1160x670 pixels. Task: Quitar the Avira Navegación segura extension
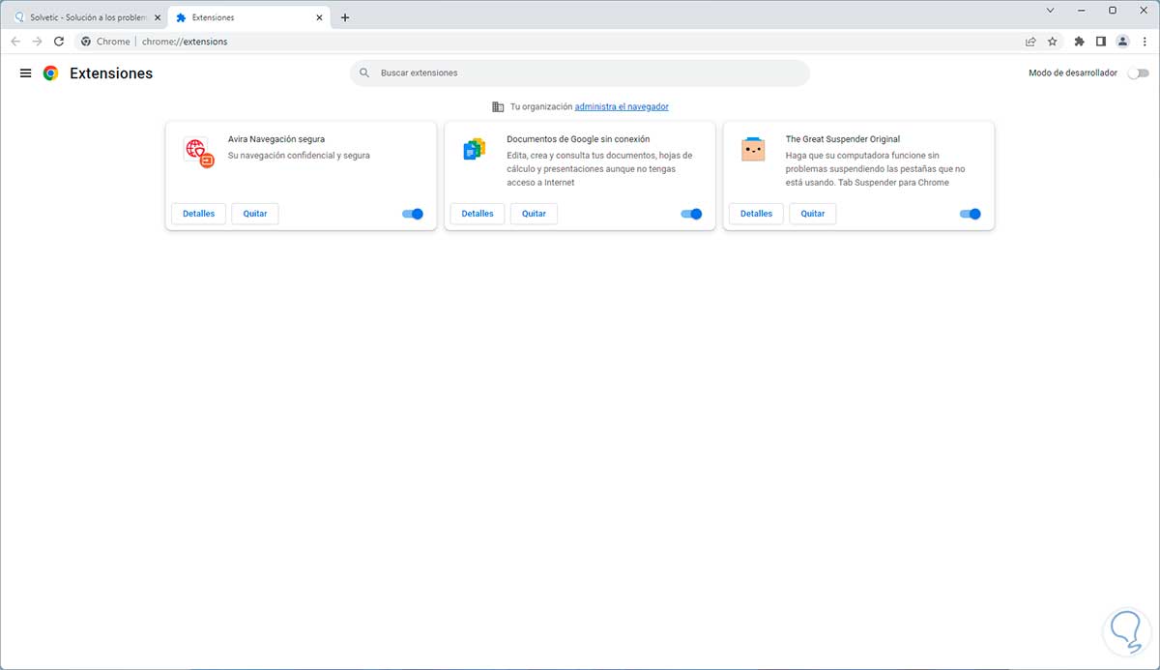point(255,214)
